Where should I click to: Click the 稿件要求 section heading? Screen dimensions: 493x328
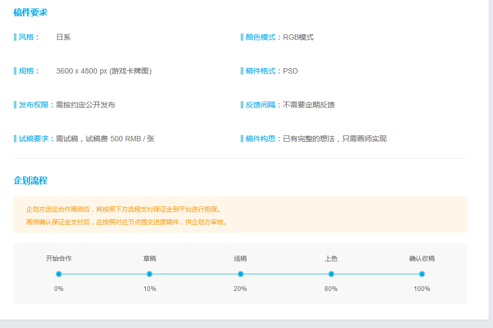click(31, 13)
